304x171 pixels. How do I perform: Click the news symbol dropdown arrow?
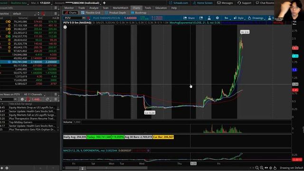(15, 99)
